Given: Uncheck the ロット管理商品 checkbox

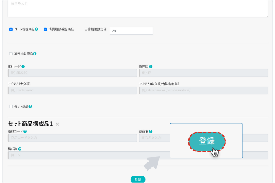Looking at the screenshot, I should tap(11, 30).
